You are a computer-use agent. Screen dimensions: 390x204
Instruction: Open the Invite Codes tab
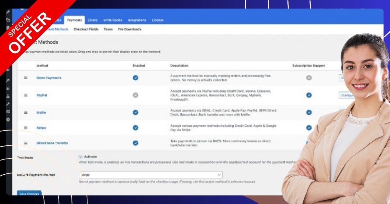click(113, 20)
